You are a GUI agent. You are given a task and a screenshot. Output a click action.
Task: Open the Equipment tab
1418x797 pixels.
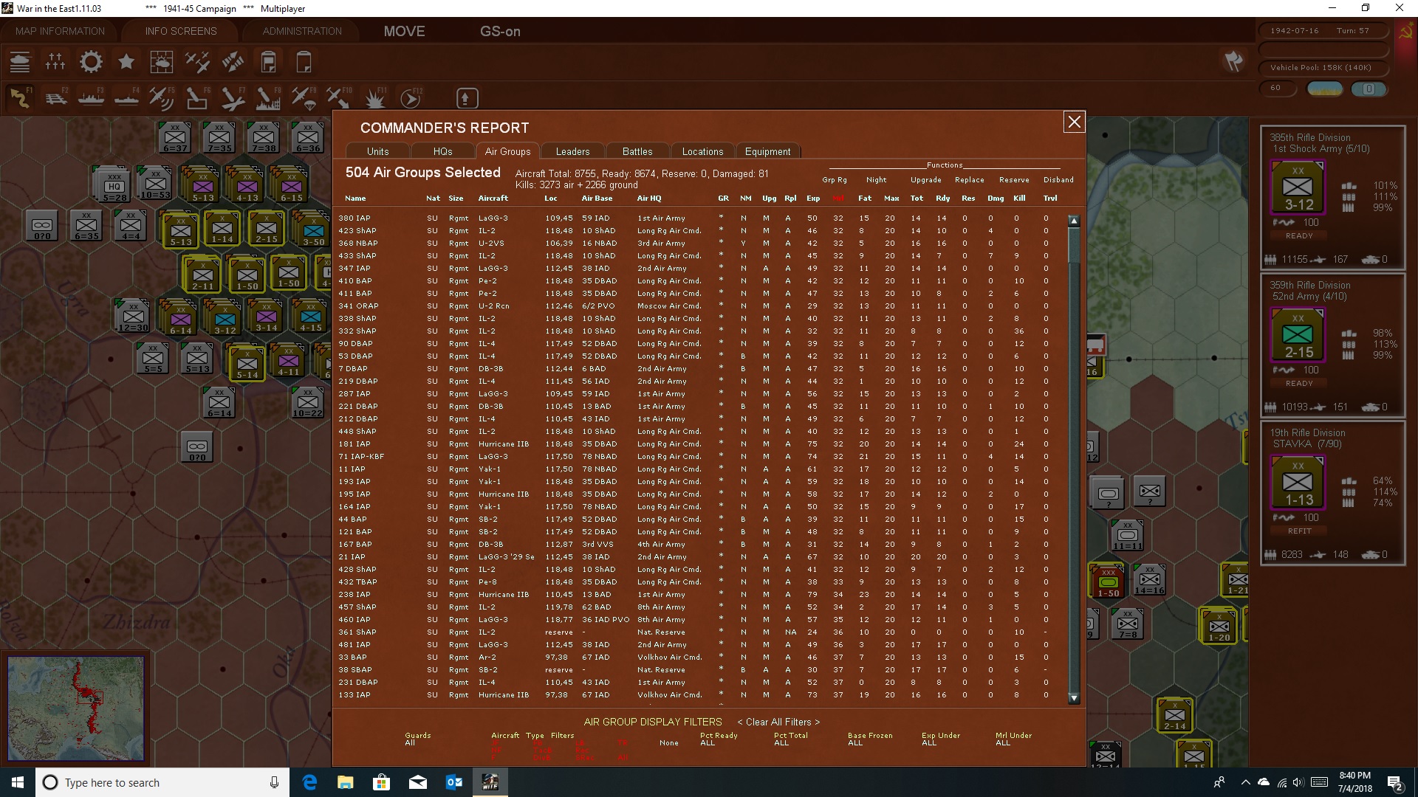(767, 151)
